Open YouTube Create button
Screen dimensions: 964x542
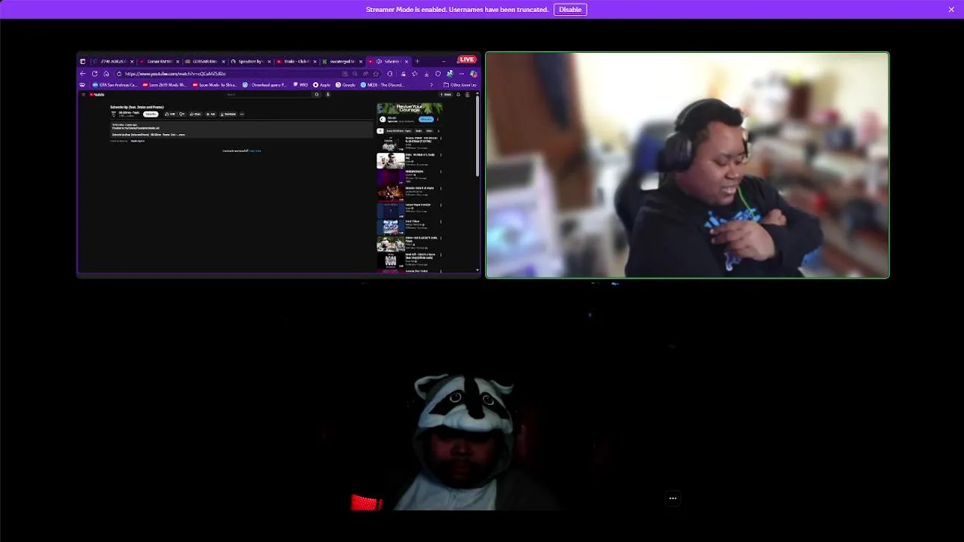(446, 95)
